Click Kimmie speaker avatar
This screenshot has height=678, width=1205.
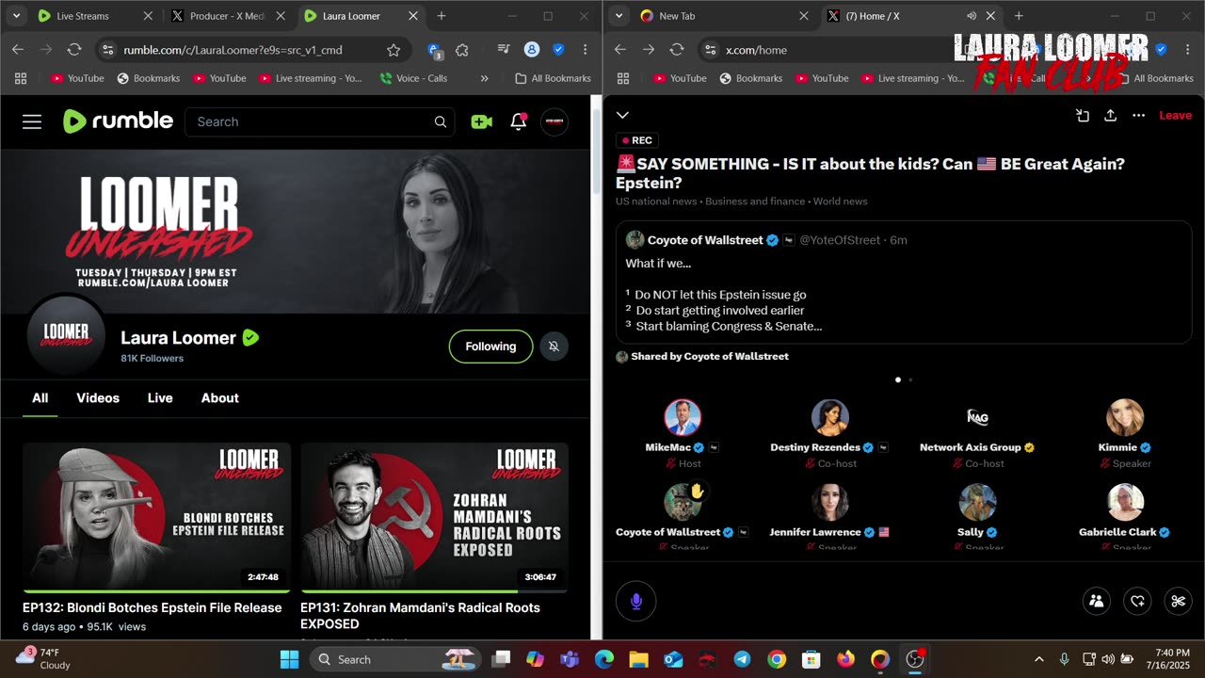[1125, 417]
